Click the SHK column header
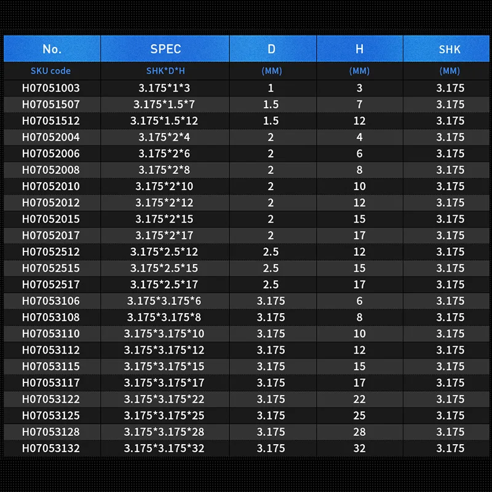 (x=450, y=49)
